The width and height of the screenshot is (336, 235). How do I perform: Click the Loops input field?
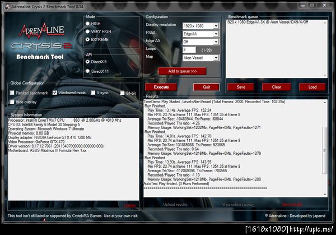pyautogui.click(x=189, y=50)
